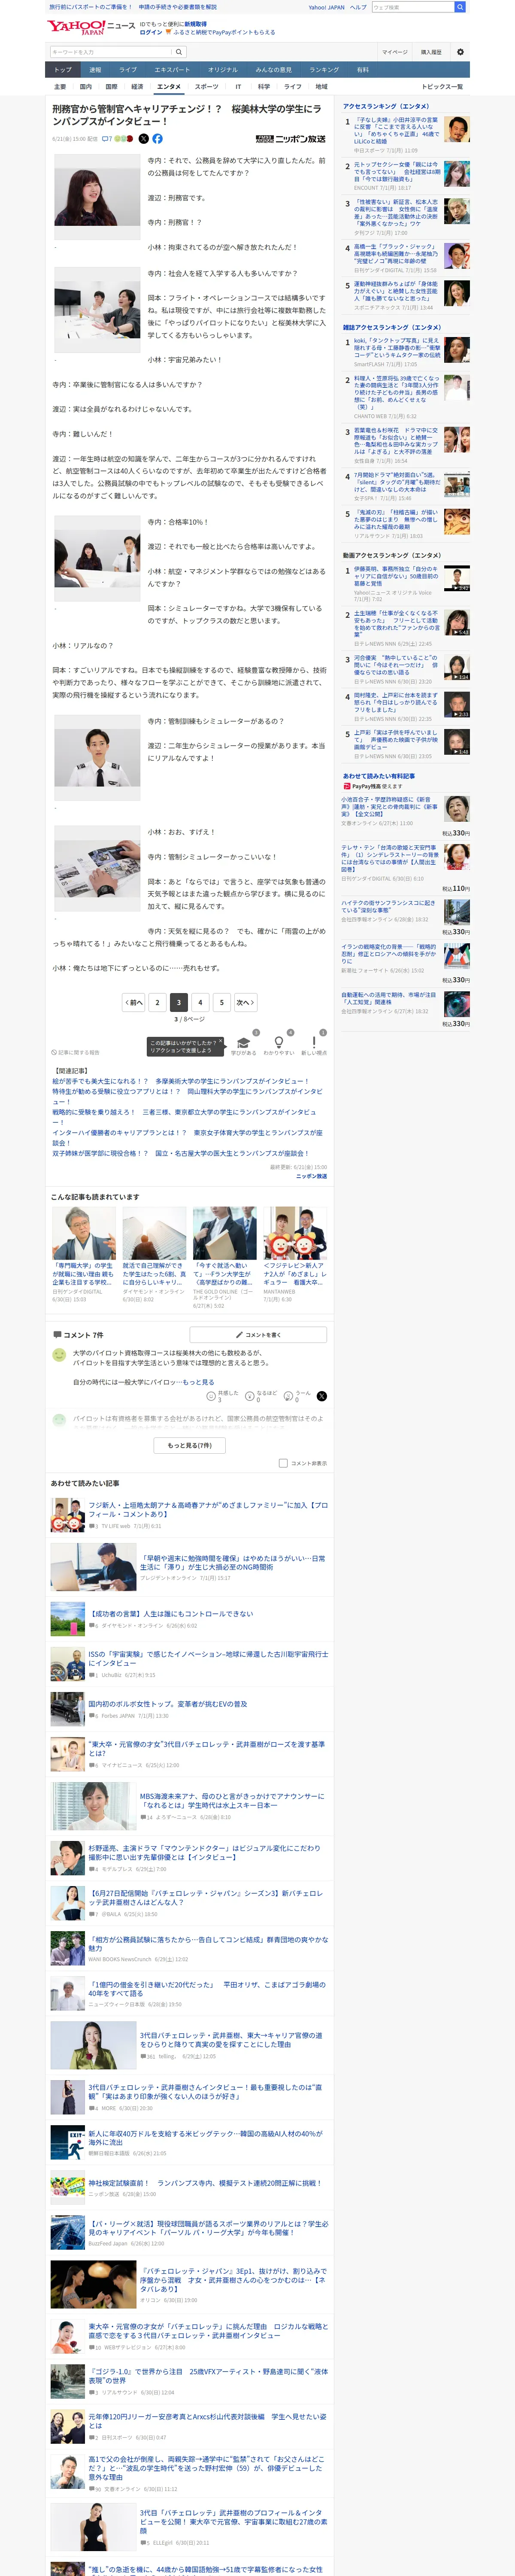Screen dimensions: 515x2576
Task: Select the スポーツ category tab
Action: [206, 87]
